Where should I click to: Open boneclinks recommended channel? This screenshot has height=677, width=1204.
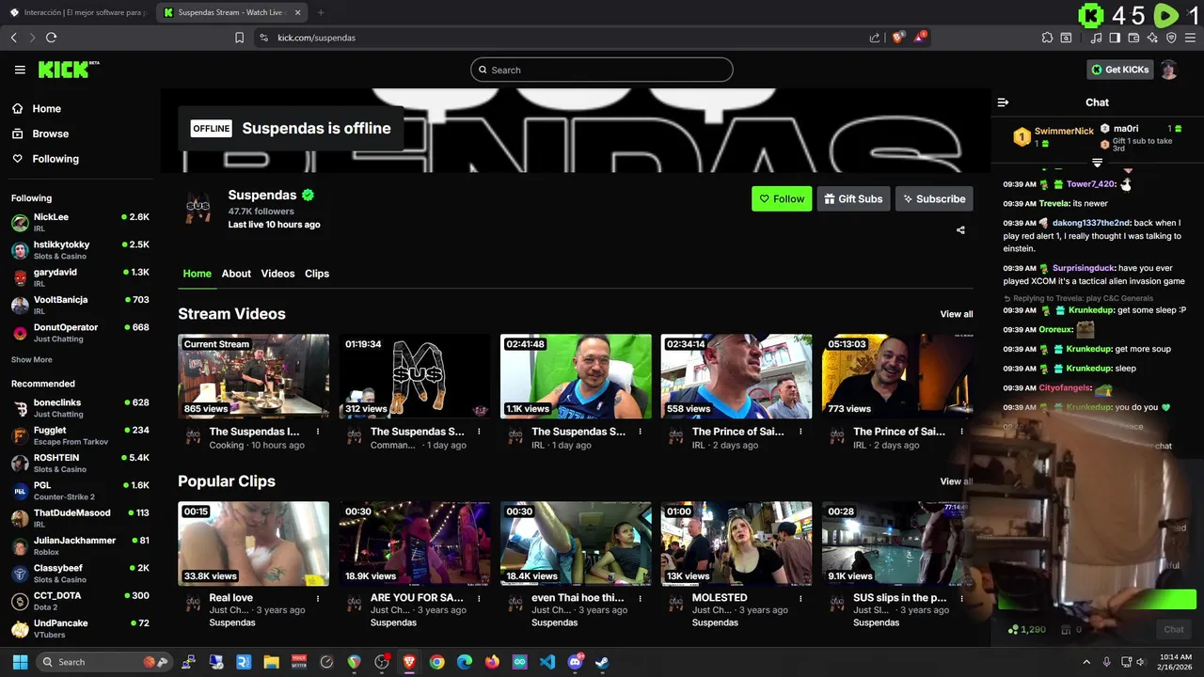click(x=80, y=407)
